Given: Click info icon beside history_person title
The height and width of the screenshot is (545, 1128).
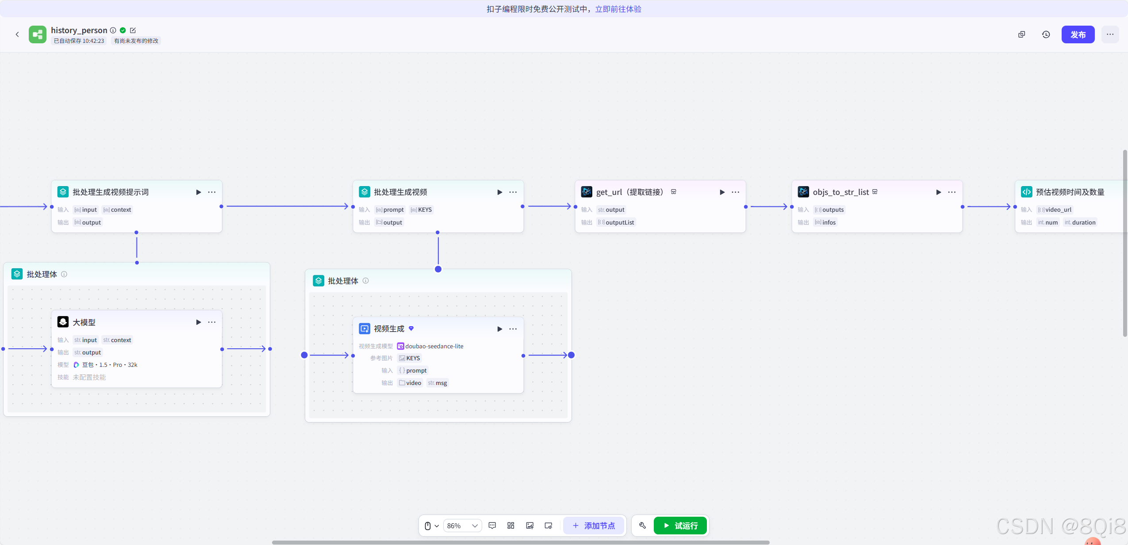Looking at the screenshot, I should click(113, 30).
